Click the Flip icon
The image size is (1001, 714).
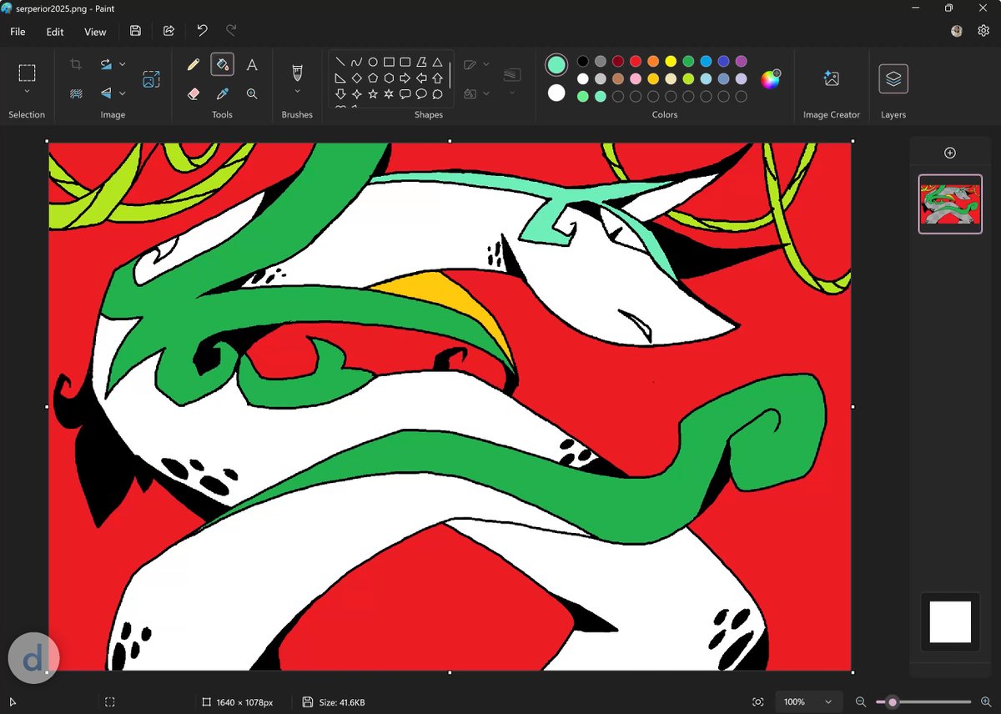click(106, 93)
